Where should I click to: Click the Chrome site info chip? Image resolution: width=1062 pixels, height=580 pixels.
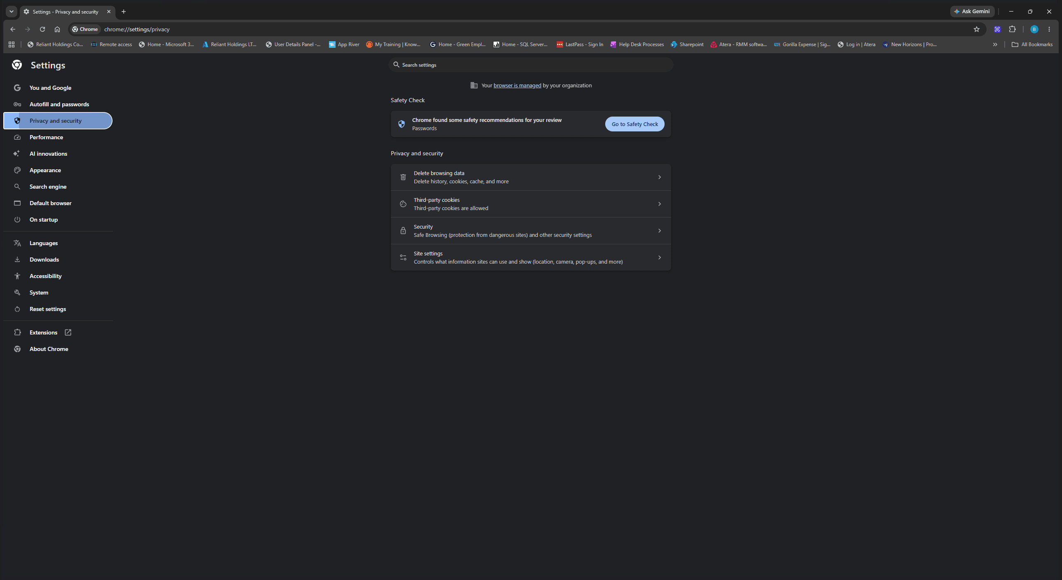coord(85,29)
